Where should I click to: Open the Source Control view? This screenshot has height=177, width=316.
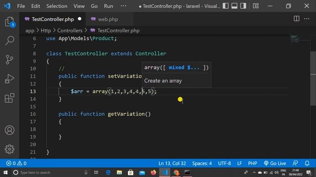coord(9,59)
